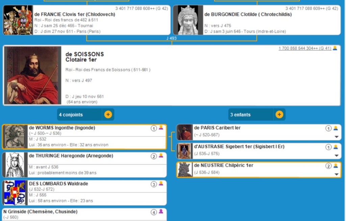Click the circled number 2 on Haregonde's row
The width and height of the screenshot is (346, 221).
click(x=154, y=156)
